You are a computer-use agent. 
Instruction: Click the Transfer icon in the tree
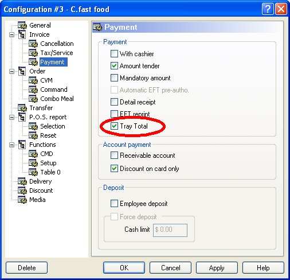click(x=22, y=108)
